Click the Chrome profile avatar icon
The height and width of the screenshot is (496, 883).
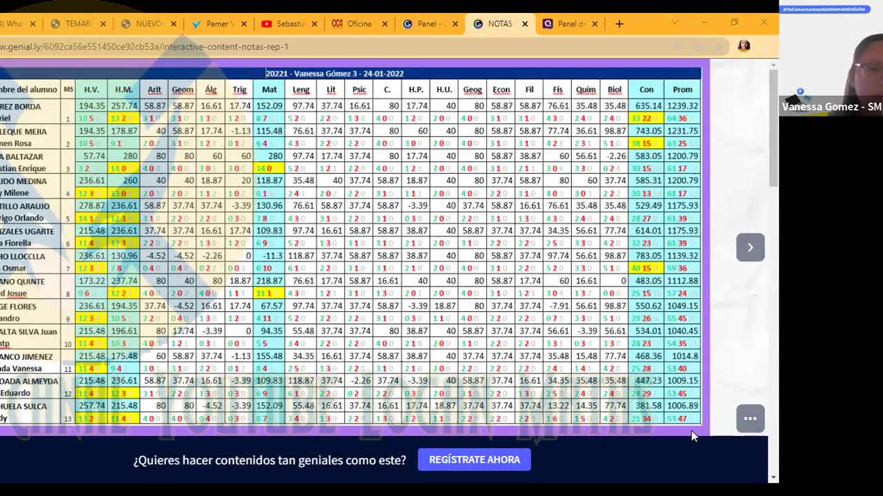[744, 46]
